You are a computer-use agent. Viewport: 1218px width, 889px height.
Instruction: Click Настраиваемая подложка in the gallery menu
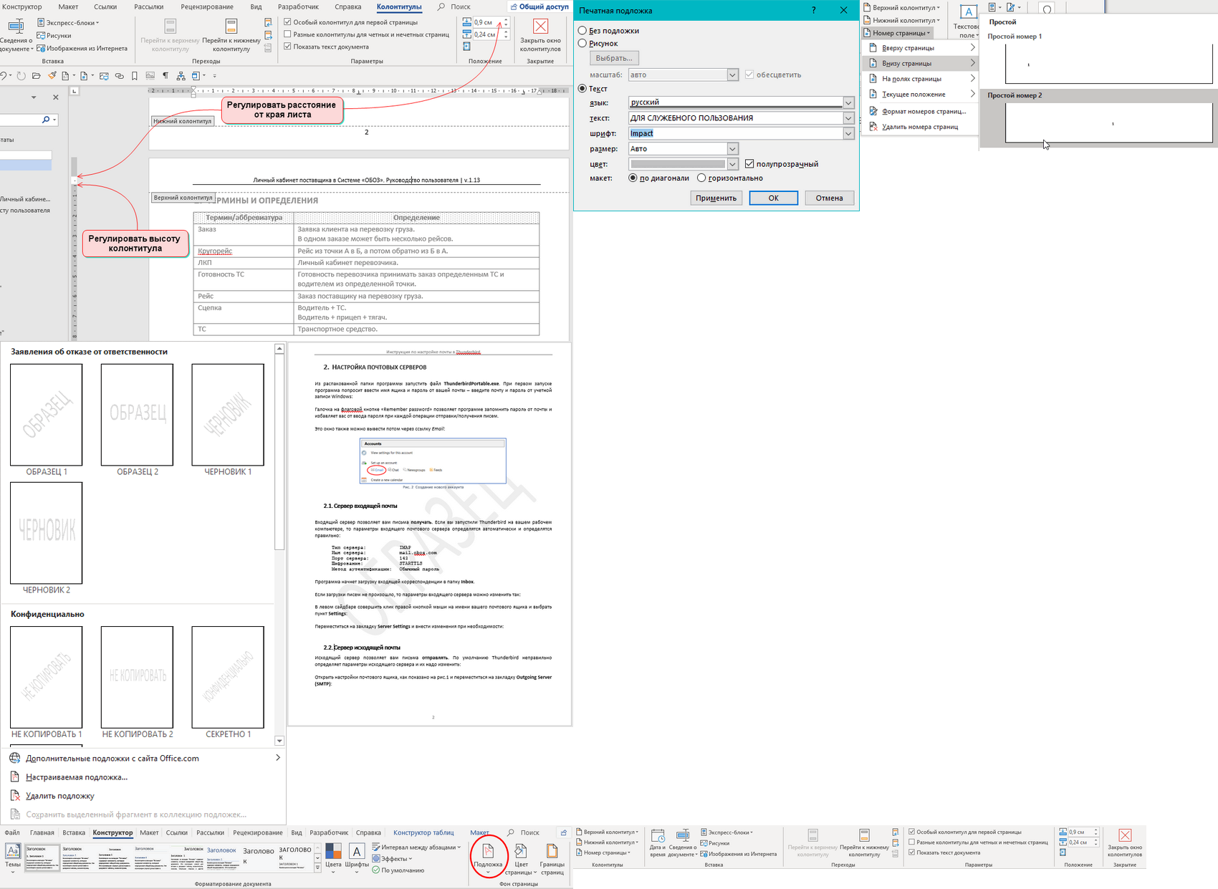(77, 777)
